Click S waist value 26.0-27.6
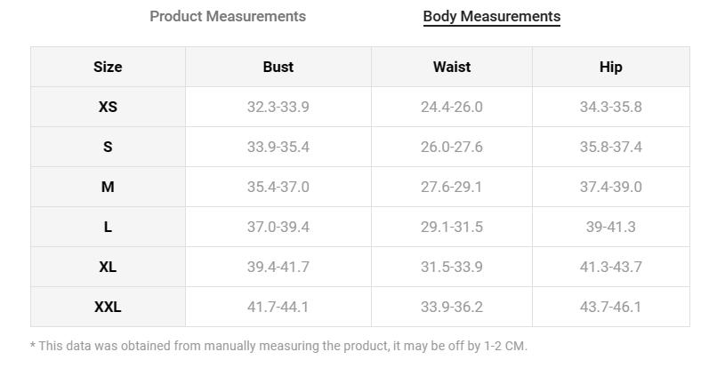This screenshot has width=725, height=376. [451, 147]
